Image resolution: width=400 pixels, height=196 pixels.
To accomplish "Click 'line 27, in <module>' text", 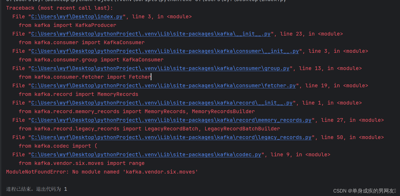I will 352,120.
